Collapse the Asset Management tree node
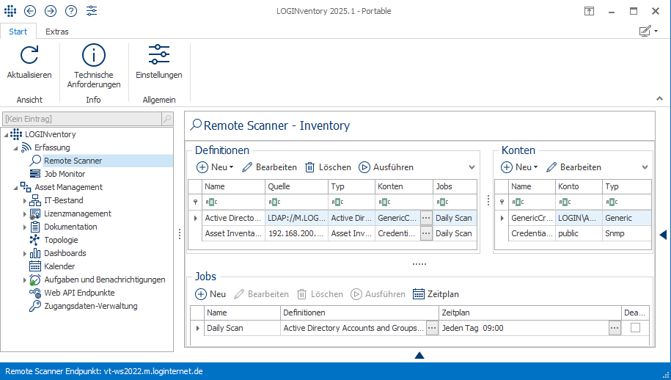The height and width of the screenshot is (380, 671). (x=15, y=187)
